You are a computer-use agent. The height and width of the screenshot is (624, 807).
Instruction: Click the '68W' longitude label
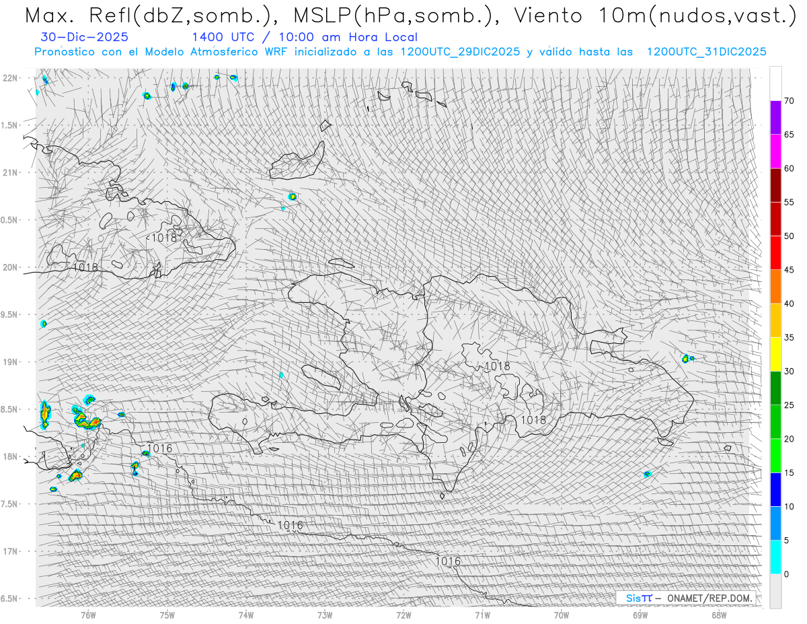click(x=719, y=615)
